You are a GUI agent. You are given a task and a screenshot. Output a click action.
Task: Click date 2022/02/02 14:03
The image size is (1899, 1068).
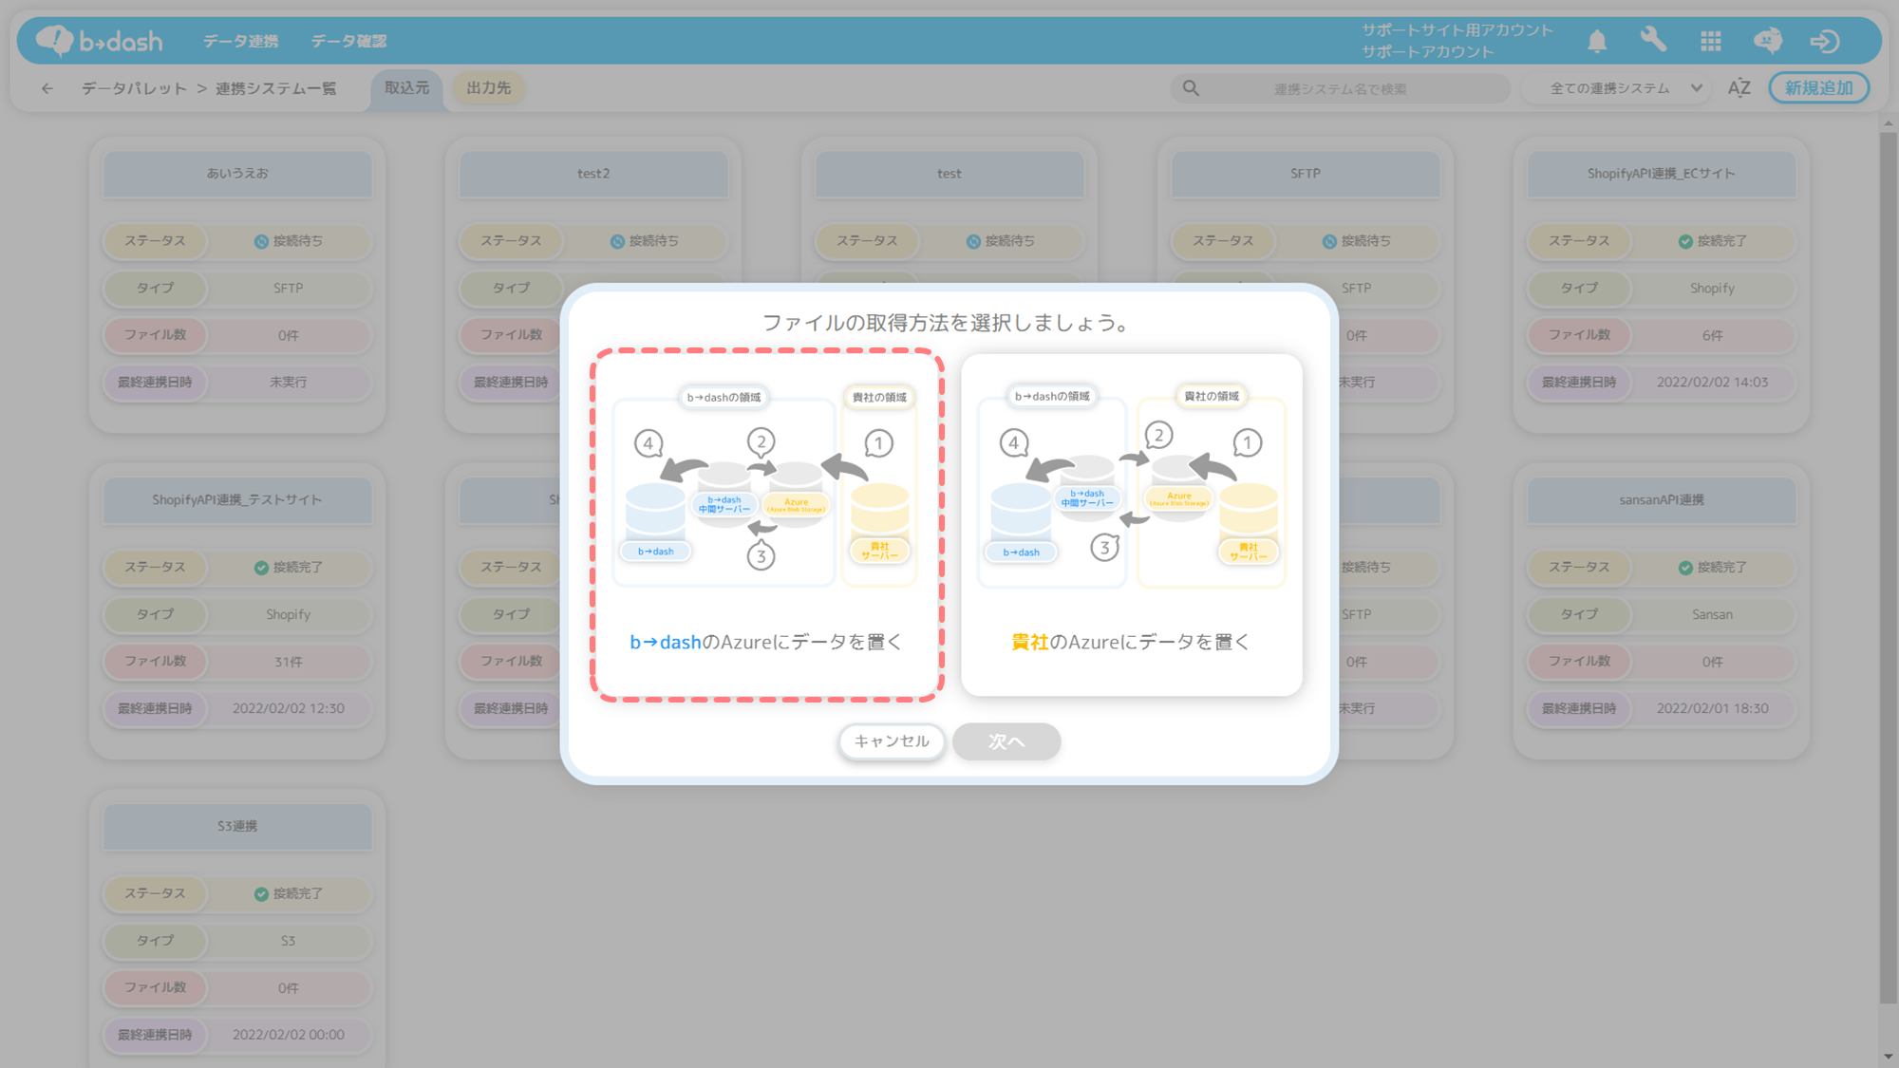1713,383
